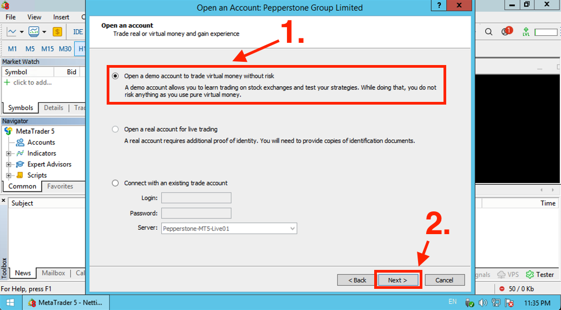Click the Windows Start button

click(x=10, y=302)
